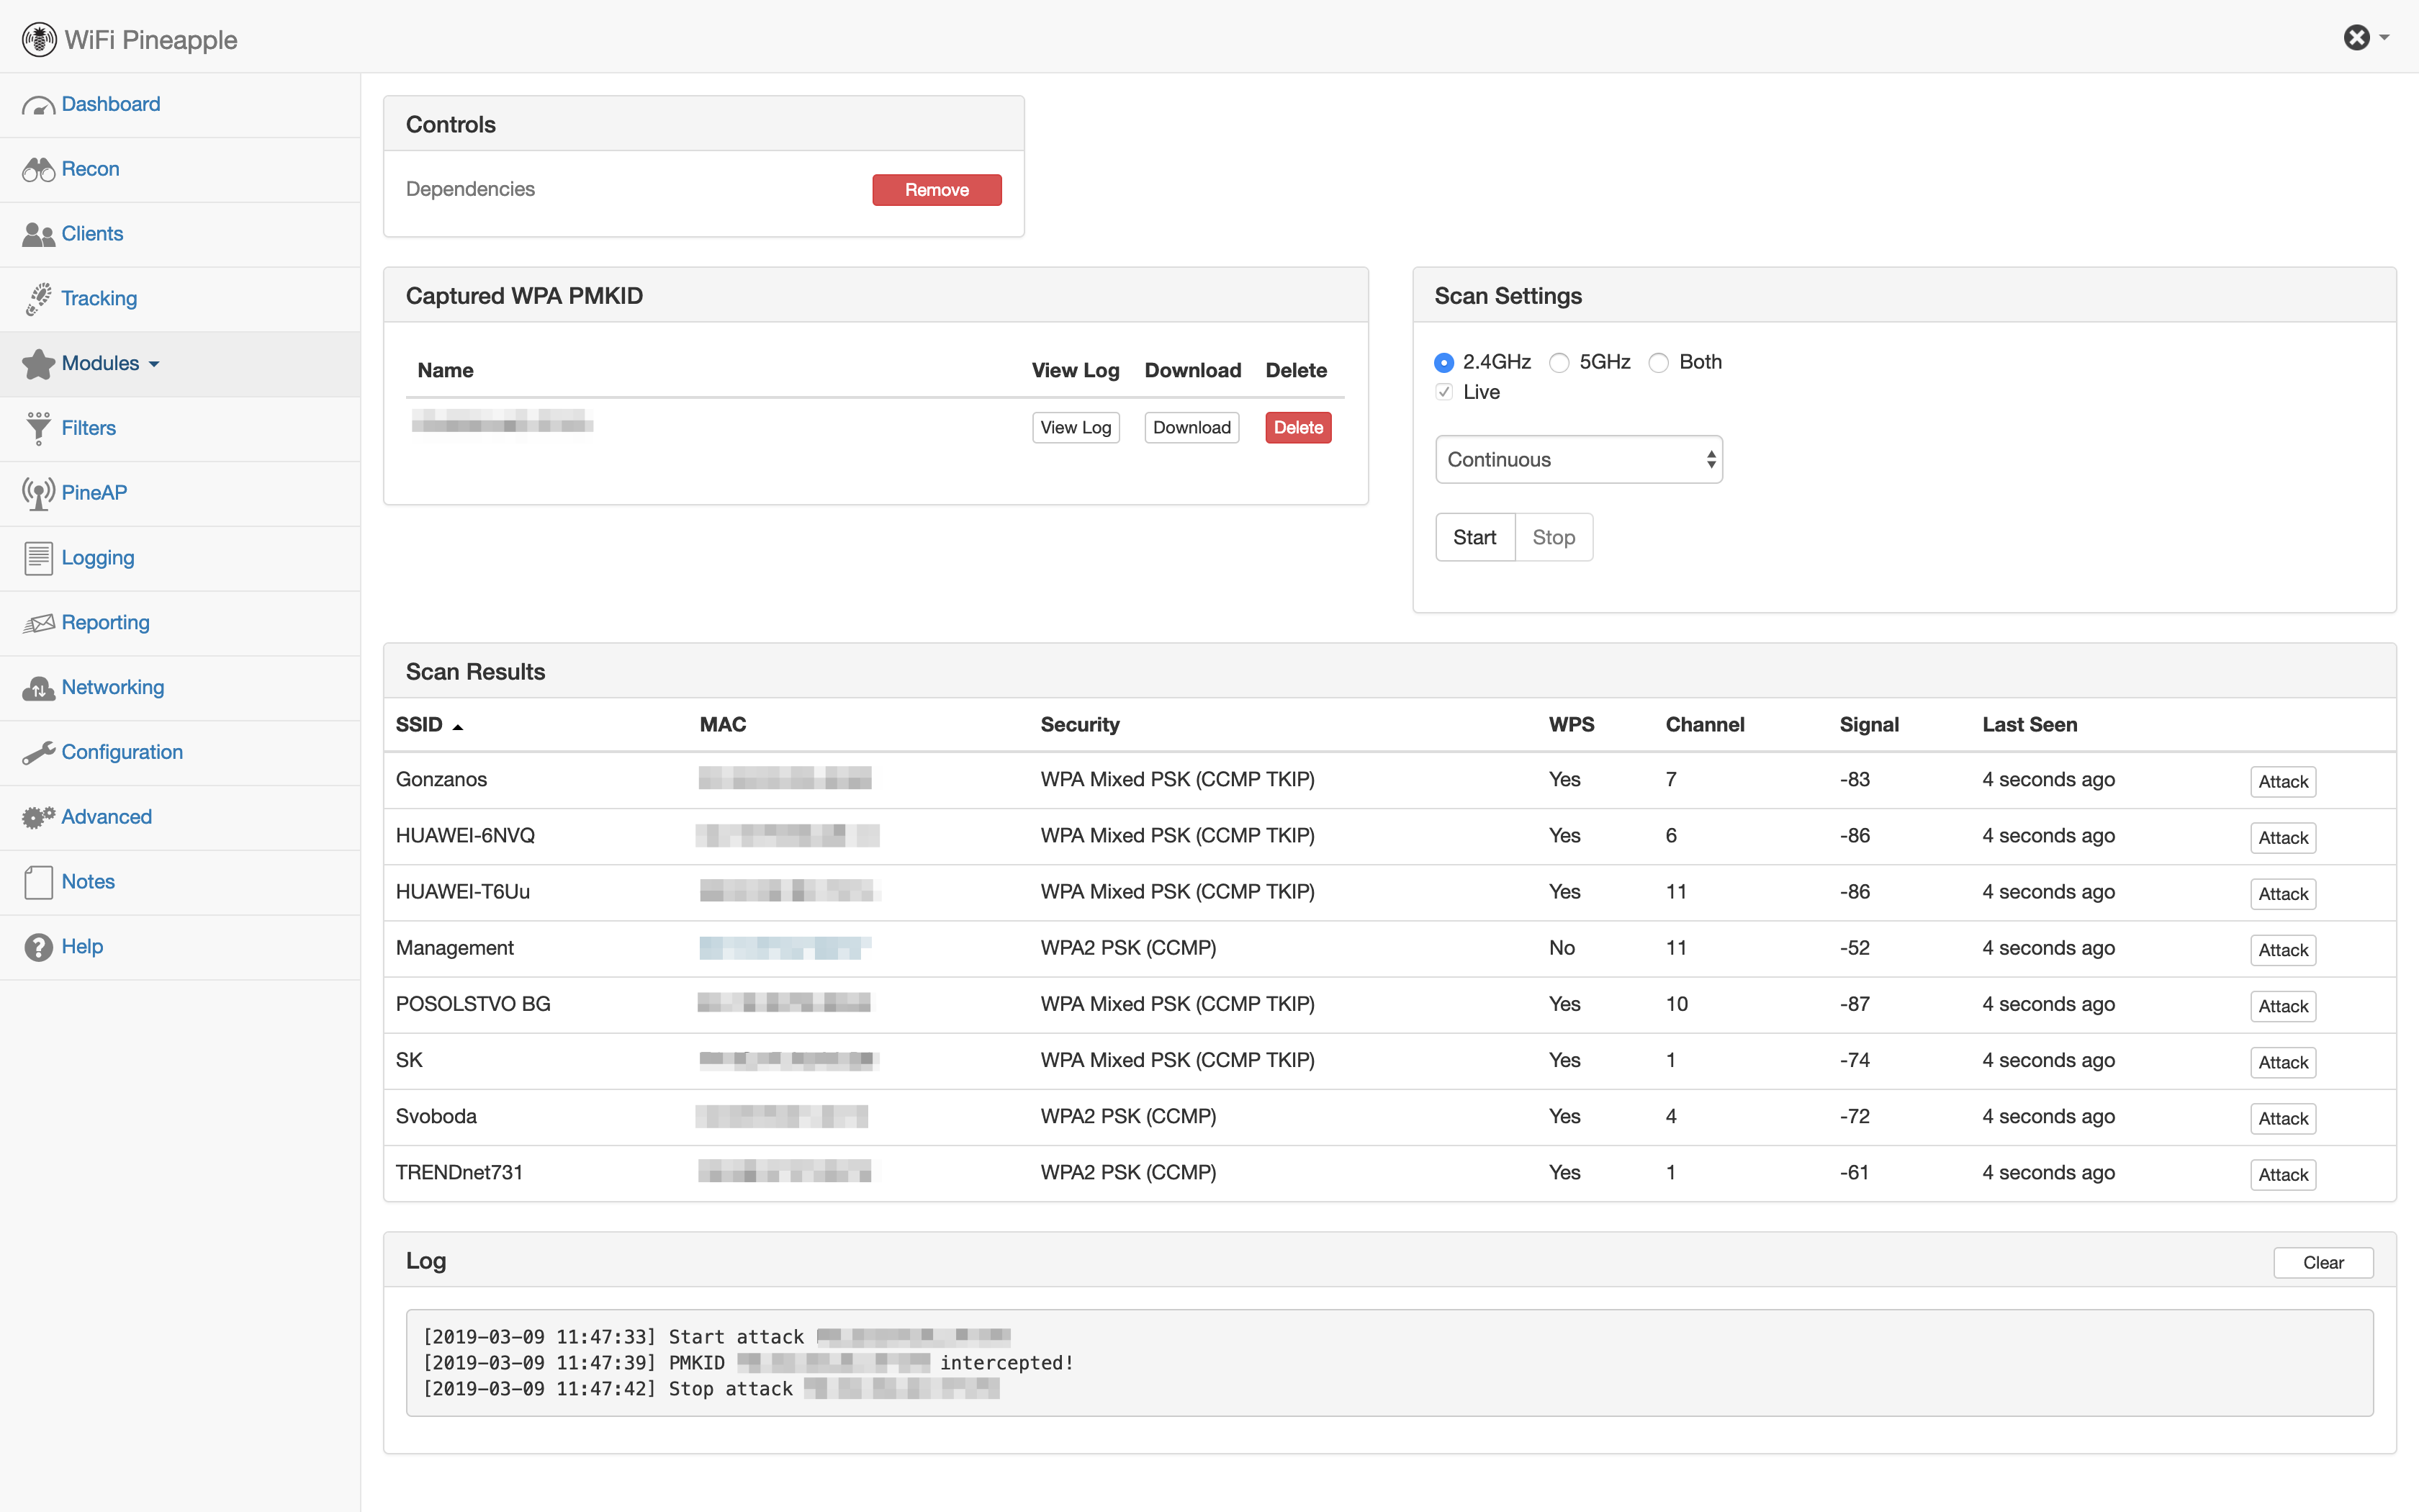Toggle the Live checkbox
Image resolution: width=2419 pixels, height=1512 pixels.
(x=1444, y=392)
